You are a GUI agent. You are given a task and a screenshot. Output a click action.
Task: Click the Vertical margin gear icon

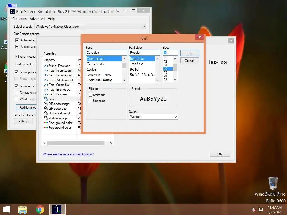46,118
